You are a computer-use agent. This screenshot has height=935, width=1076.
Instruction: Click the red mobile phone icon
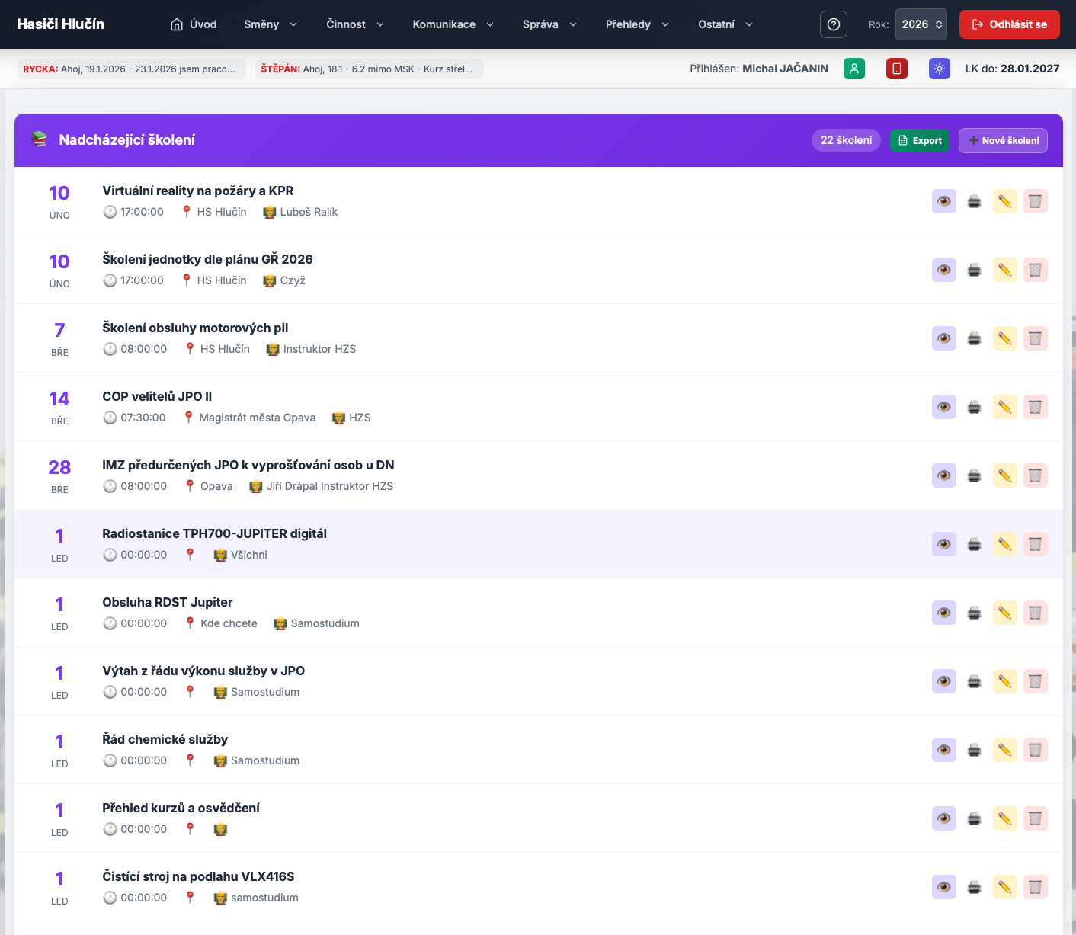pos(897,69)
